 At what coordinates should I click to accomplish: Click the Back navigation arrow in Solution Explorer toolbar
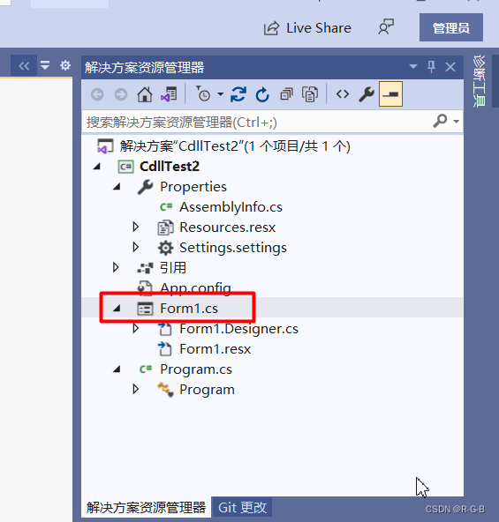97,94
